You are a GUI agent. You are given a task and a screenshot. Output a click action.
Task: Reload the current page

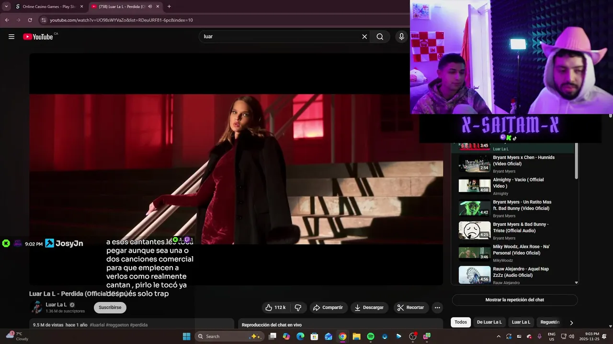click(30, 20)
